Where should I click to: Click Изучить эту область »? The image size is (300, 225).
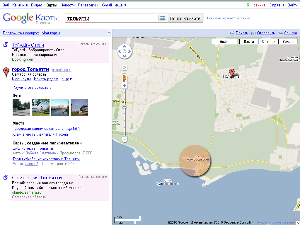32,88
